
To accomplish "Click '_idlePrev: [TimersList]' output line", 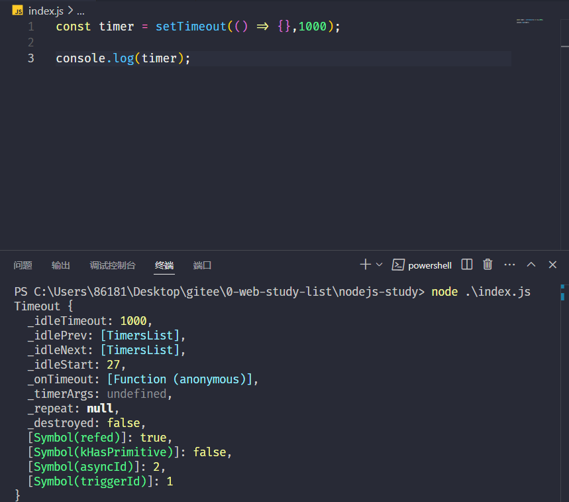I will (107, 336).
